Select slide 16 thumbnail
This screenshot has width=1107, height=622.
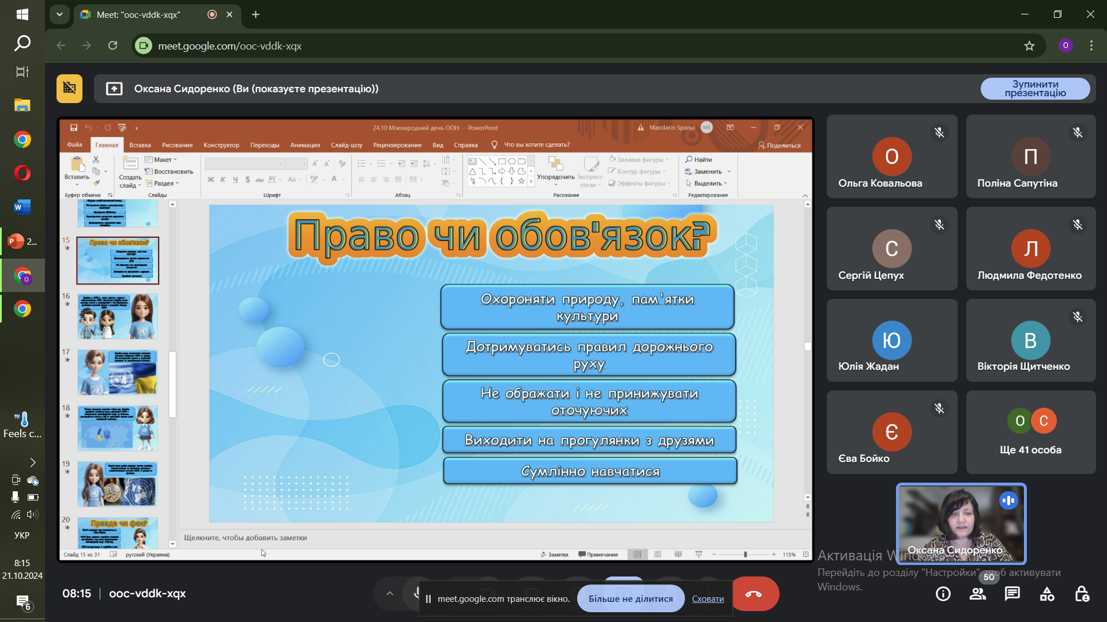coord(118,316)
